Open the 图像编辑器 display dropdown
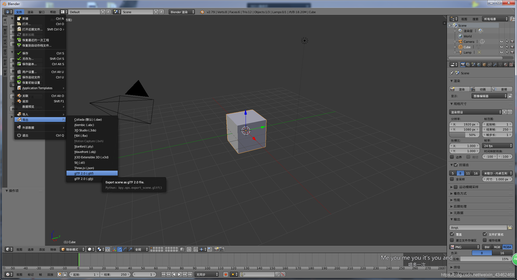This screenshot has width=517, height=280. (x=489, y=96)
